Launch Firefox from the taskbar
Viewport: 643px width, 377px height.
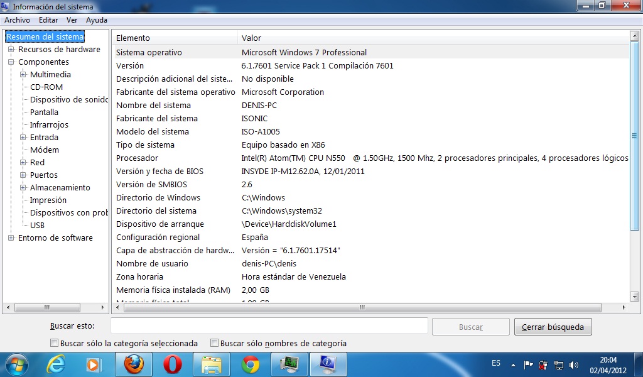tap(134, 364)
